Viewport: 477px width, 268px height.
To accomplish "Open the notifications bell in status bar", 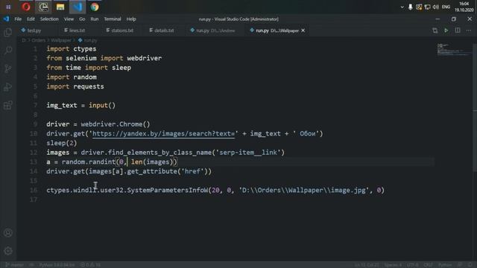I will 470,265.
